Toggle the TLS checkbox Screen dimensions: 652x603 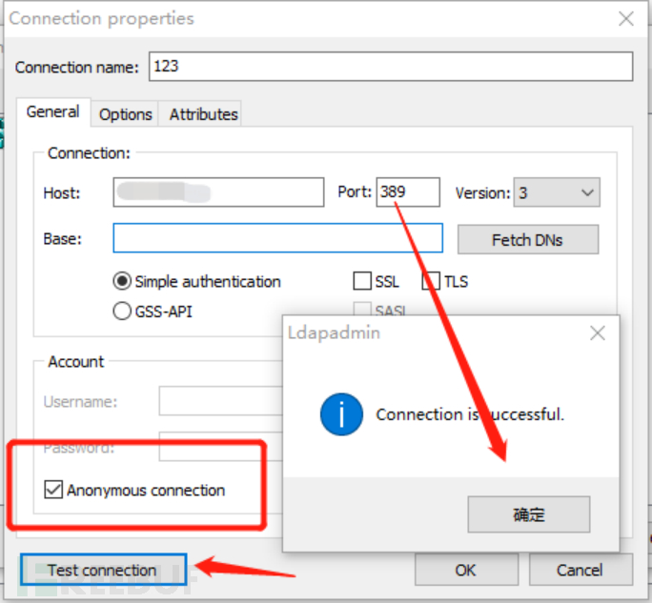tap(432, 281)
